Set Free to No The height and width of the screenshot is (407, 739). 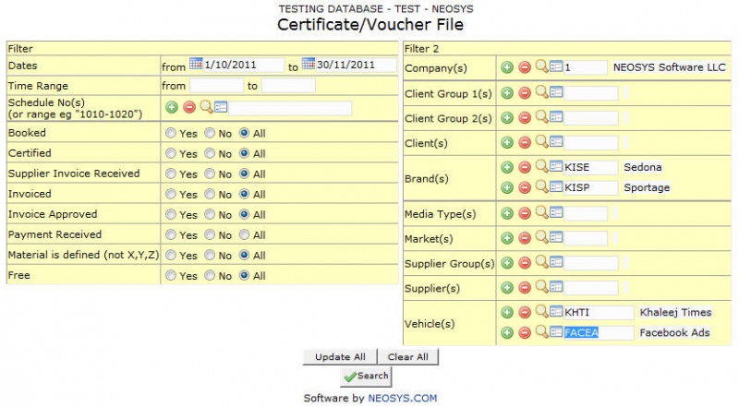click(x=210, y=276)
